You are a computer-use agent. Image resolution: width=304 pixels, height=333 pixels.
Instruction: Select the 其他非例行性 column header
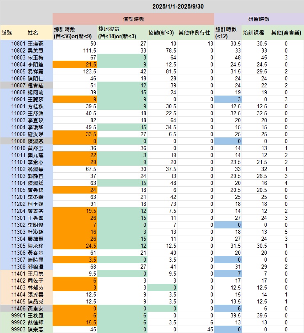pyautogui.click(x=196, y=32)
